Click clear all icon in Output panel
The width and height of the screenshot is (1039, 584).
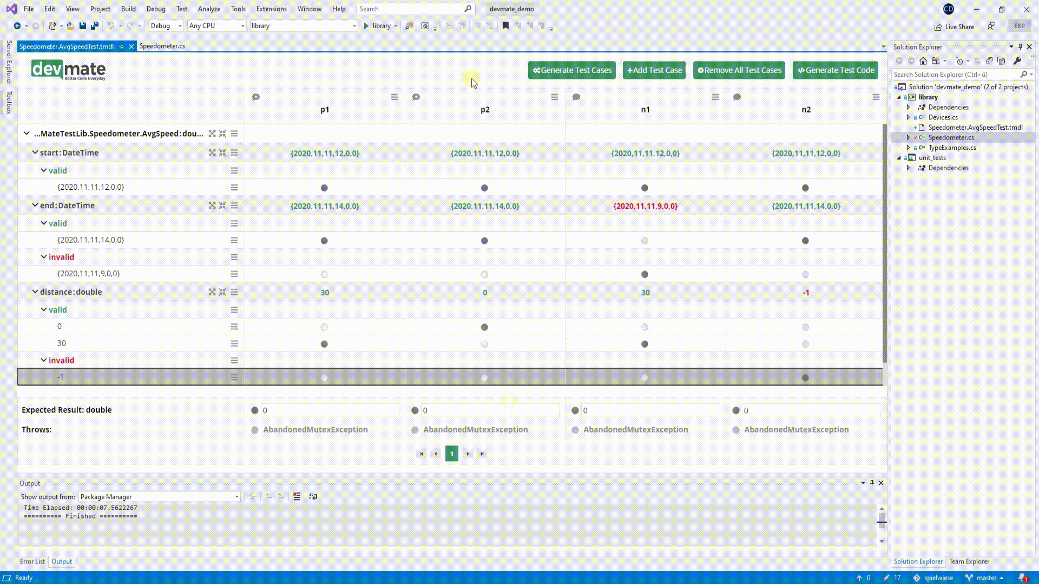[297, 496]
